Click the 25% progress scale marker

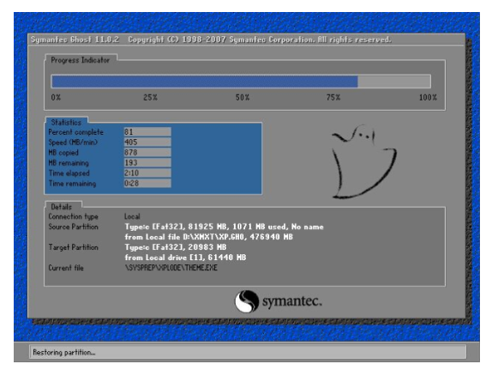[x=150, y=98]
